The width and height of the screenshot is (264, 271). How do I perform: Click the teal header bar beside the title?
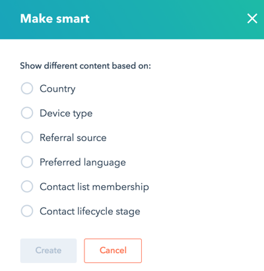[167, 19]
